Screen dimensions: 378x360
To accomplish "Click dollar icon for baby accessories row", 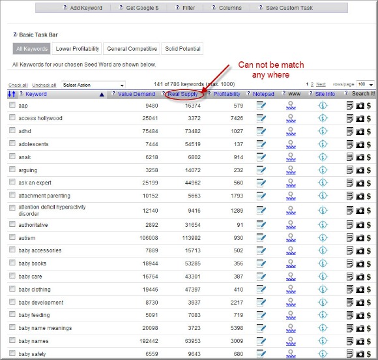I will [x=369, y=251].
